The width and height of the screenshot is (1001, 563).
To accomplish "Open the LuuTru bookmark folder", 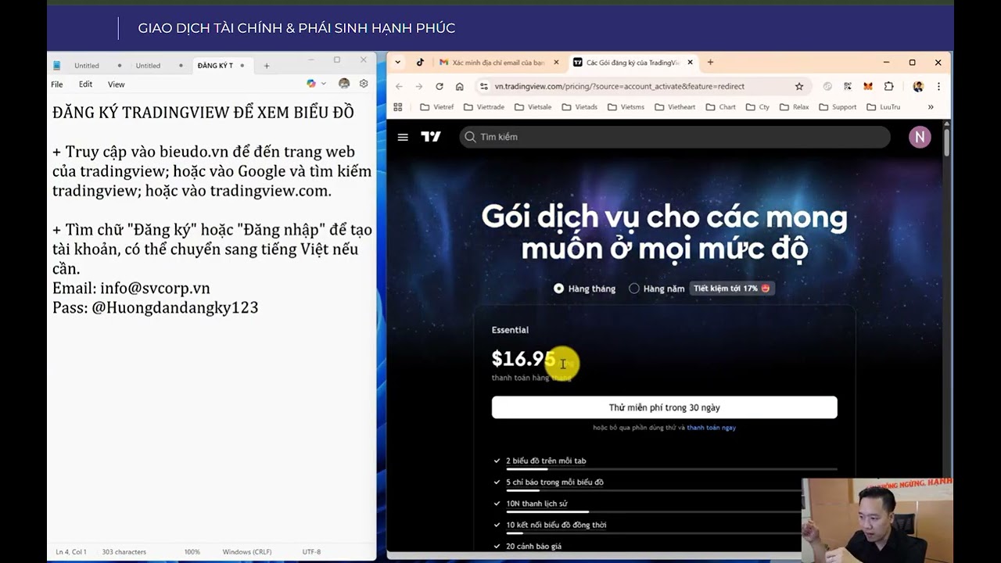I will coord(883,107).
